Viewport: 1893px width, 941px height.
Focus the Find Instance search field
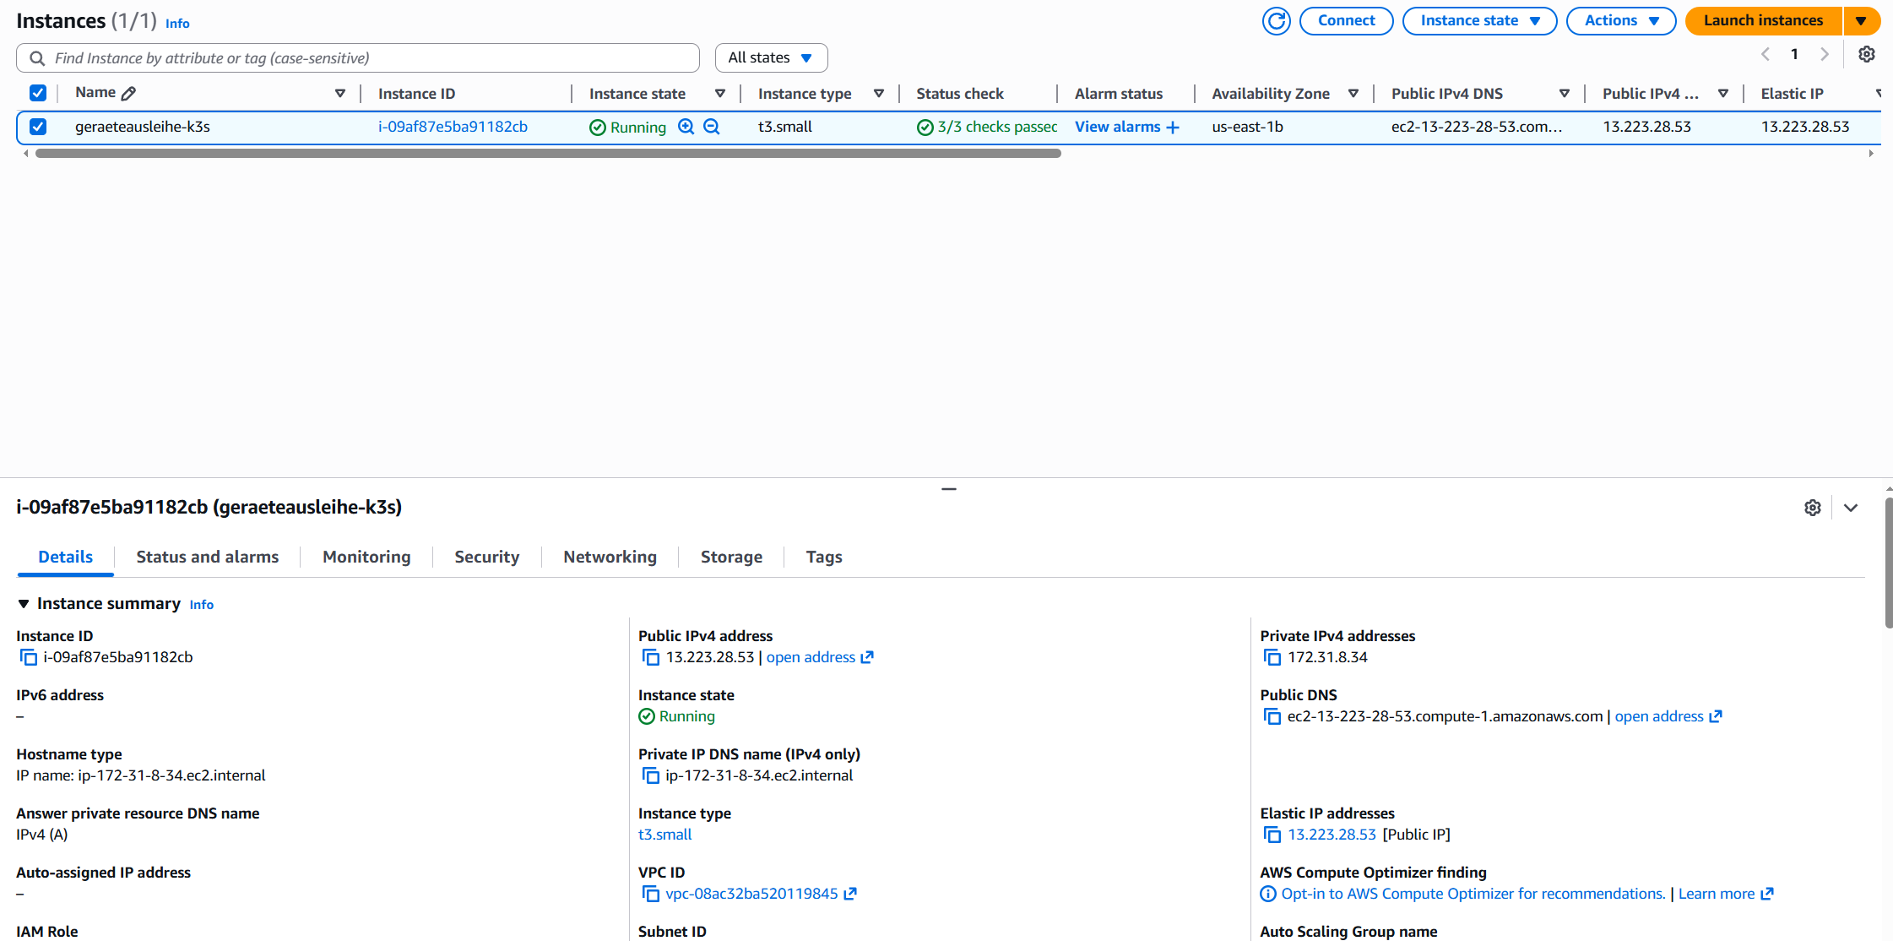(x=358, y=58)
